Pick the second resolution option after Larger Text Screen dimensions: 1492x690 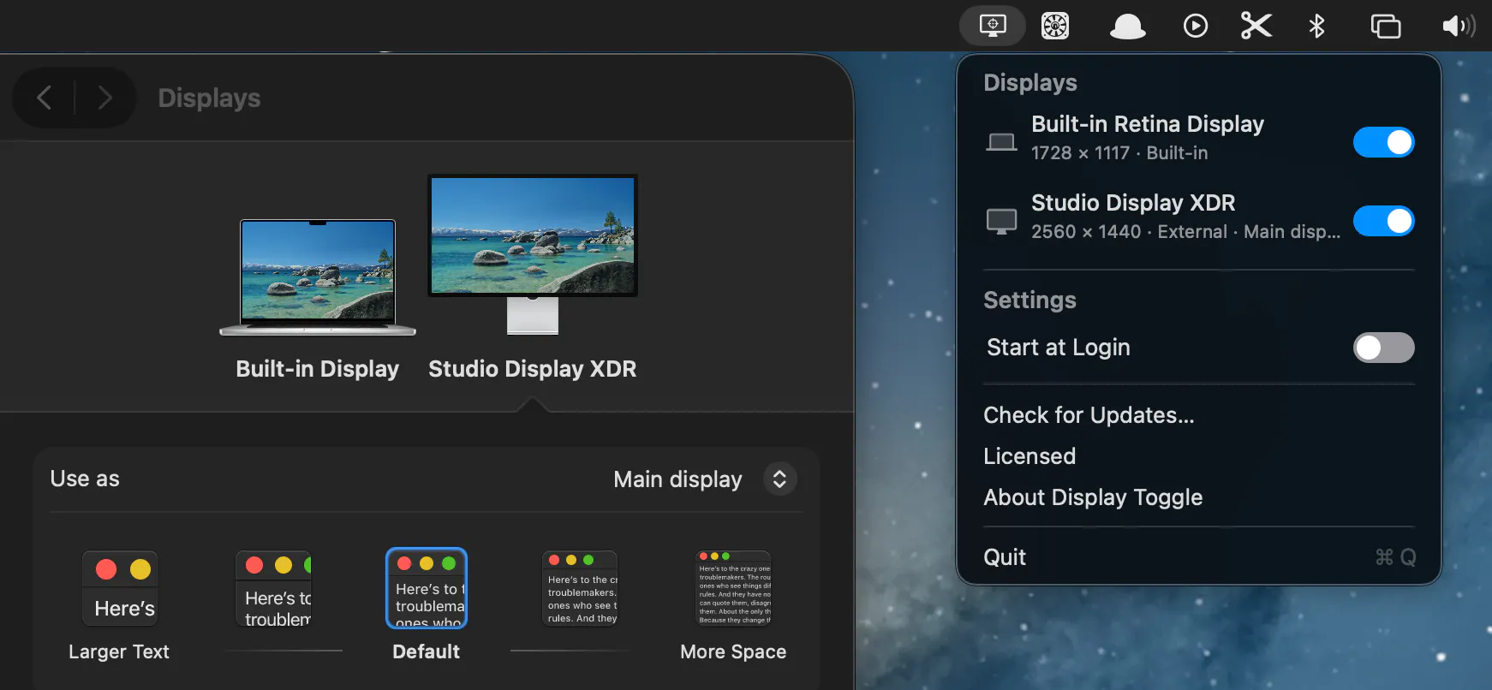[274, 588]
